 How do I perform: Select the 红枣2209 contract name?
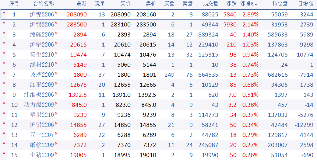point(42,85)
